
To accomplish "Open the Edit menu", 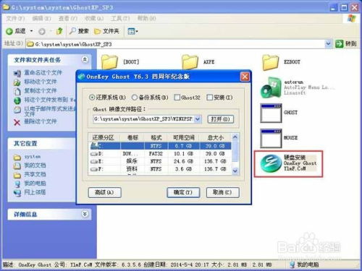I will point(41,18).
